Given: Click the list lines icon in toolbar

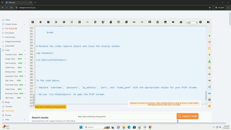Looking at the screenshot, I should tap(64, 22).
